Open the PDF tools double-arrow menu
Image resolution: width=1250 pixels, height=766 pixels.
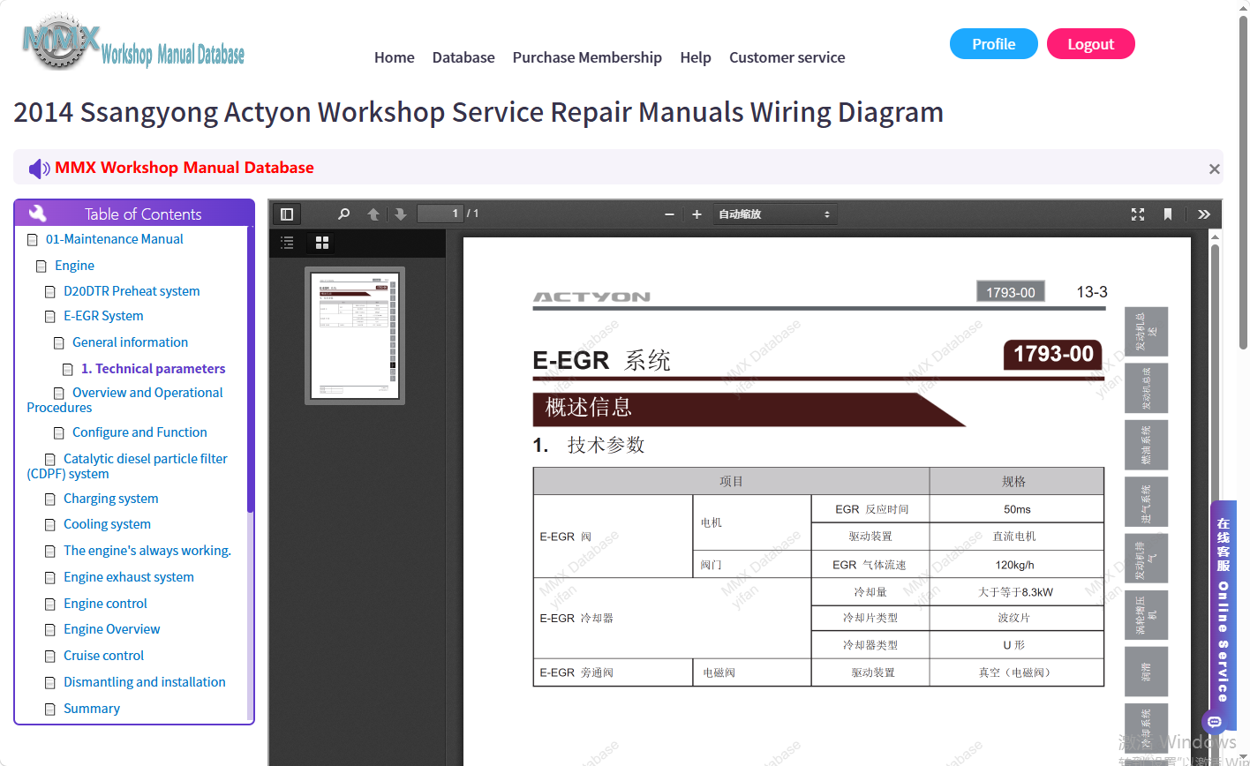(x=1204, y=214)
